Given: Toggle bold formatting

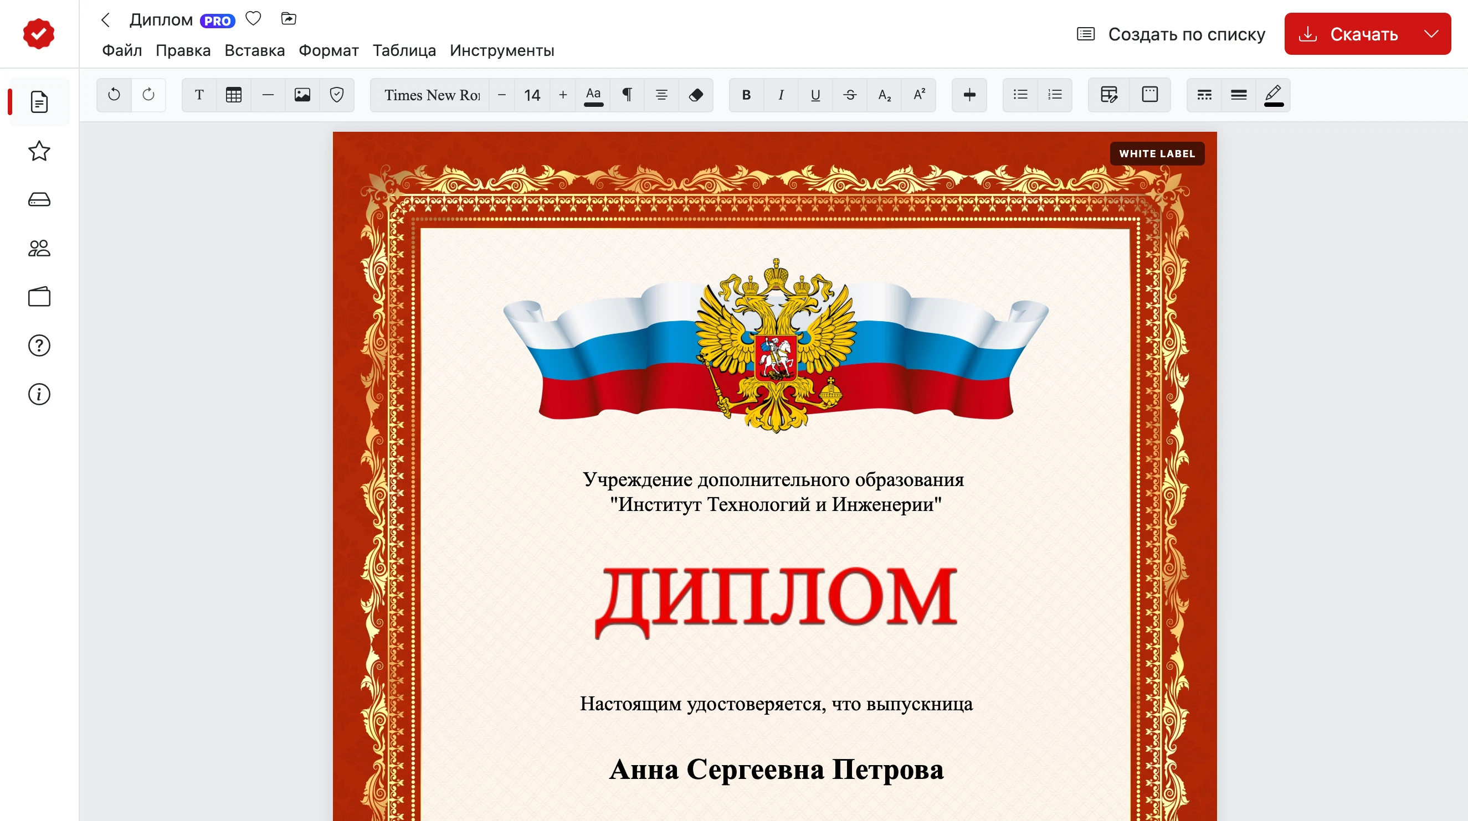Looking at the screenshot, I should point(747,95).
